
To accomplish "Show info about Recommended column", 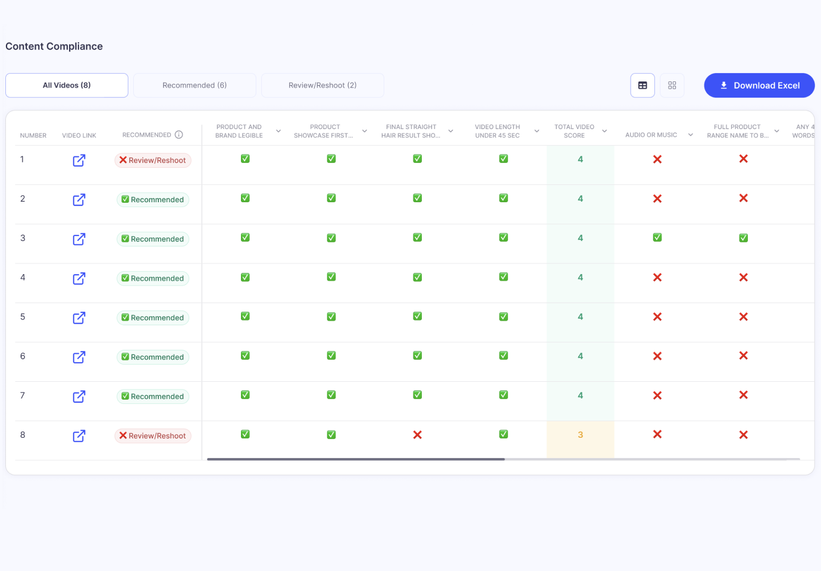I will click(178, 135).
